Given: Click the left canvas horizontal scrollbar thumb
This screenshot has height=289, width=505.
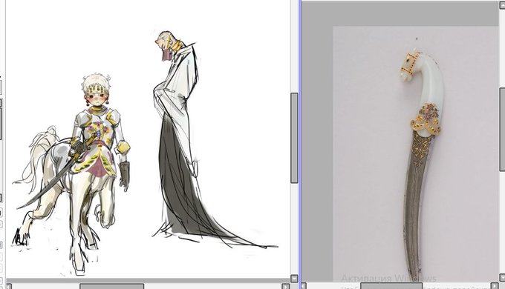Looking at the screenshot, I should click(111, 286).
